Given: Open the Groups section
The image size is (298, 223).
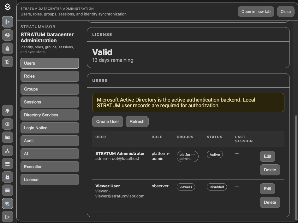Looking at the screenshot, I should click(50, 89).
